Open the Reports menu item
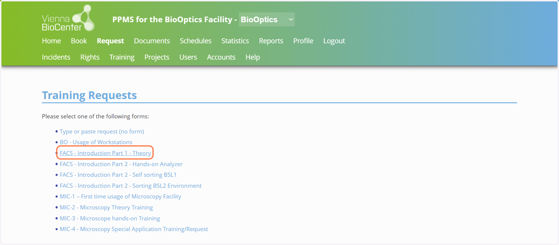The image size is (559, 245). pos(271,41)
